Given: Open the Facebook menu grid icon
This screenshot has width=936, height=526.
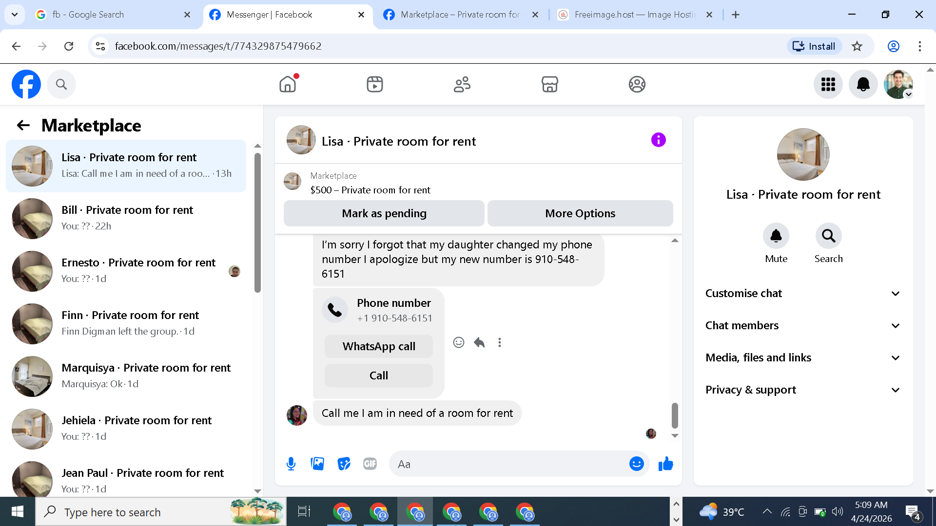Looking at the screenshot, I should (828, 84).
